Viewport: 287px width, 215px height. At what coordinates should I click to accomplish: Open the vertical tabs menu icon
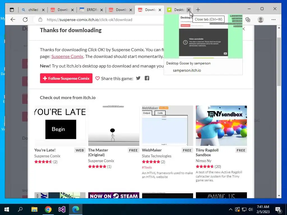click(12, 10)
